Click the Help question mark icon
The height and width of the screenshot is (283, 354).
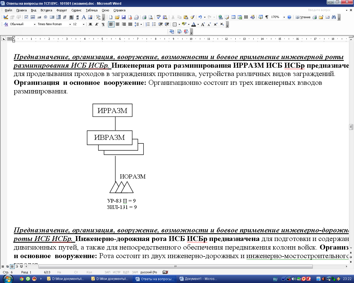(x=289, y=17)
